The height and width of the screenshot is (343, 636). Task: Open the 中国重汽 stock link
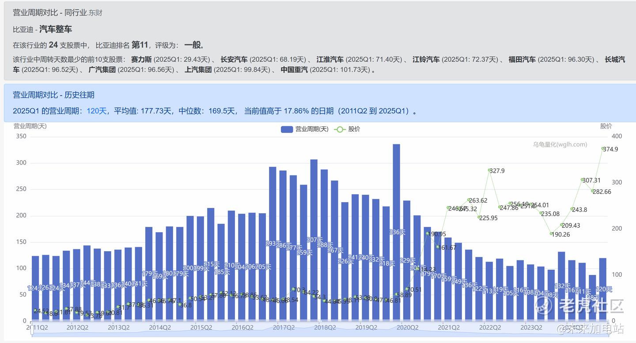click(294, 69)
